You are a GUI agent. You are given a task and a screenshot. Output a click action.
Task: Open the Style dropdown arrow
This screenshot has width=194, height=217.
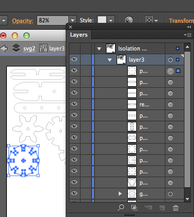(111, 20)
